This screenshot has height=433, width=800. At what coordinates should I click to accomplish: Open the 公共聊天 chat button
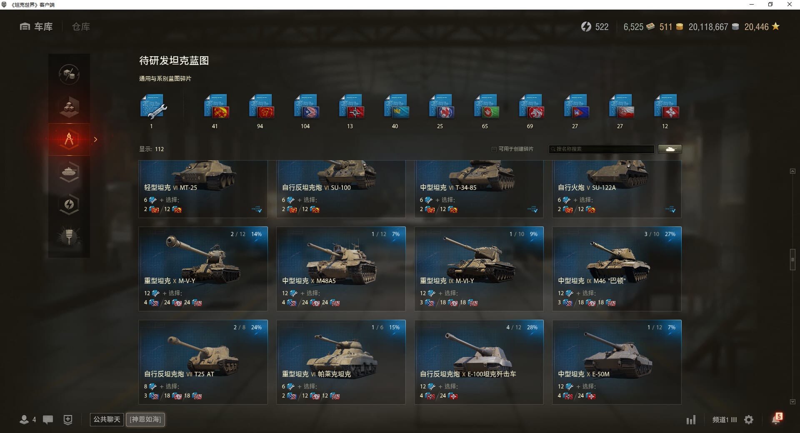tap(107, 419)
